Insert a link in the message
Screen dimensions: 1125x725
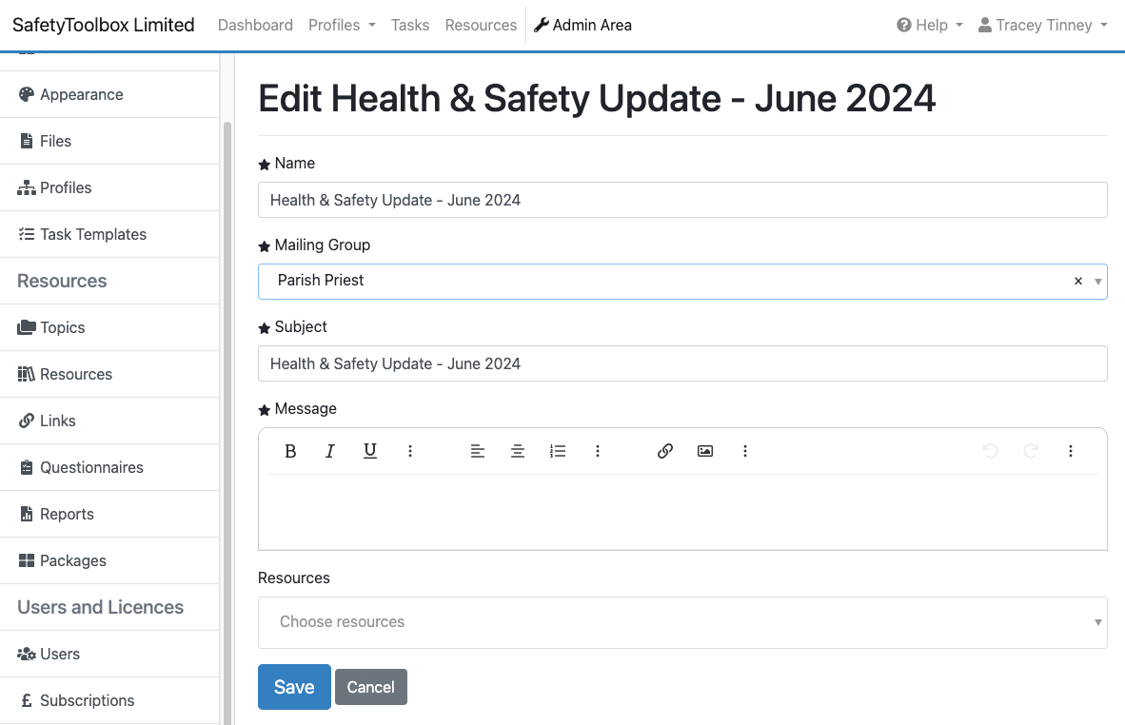665,451
